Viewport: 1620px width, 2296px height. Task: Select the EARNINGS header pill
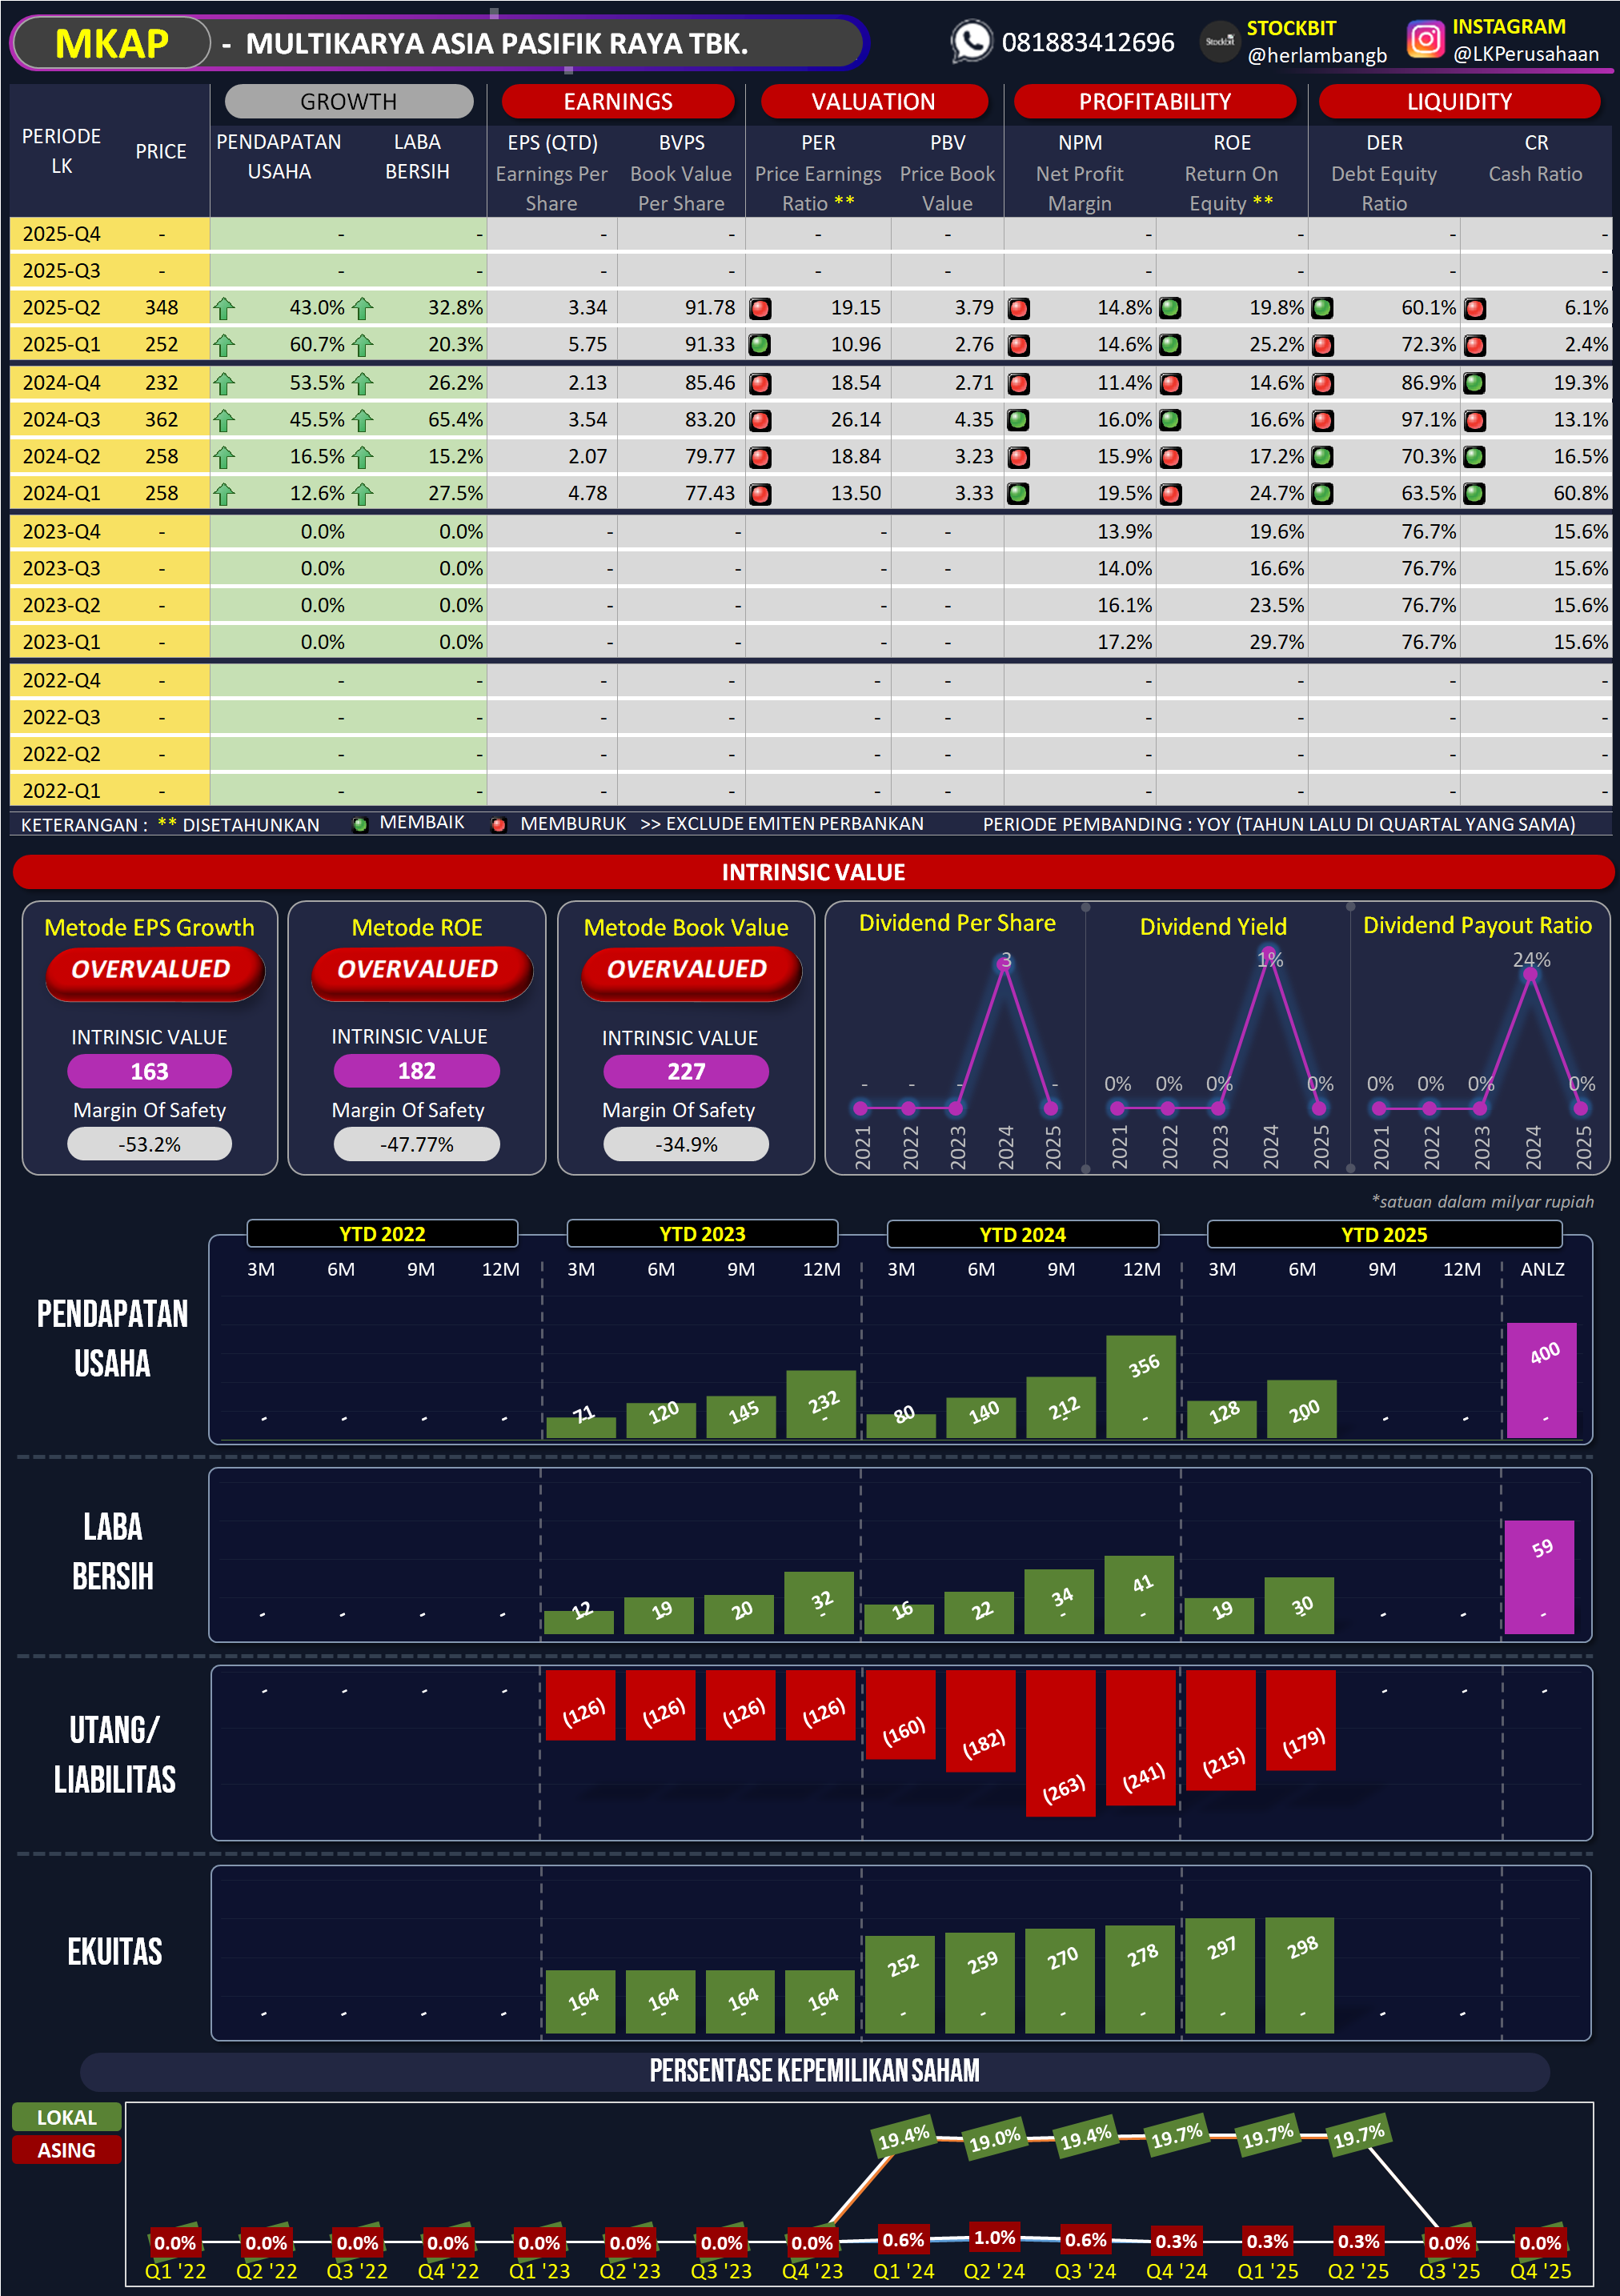pos(617,101)
